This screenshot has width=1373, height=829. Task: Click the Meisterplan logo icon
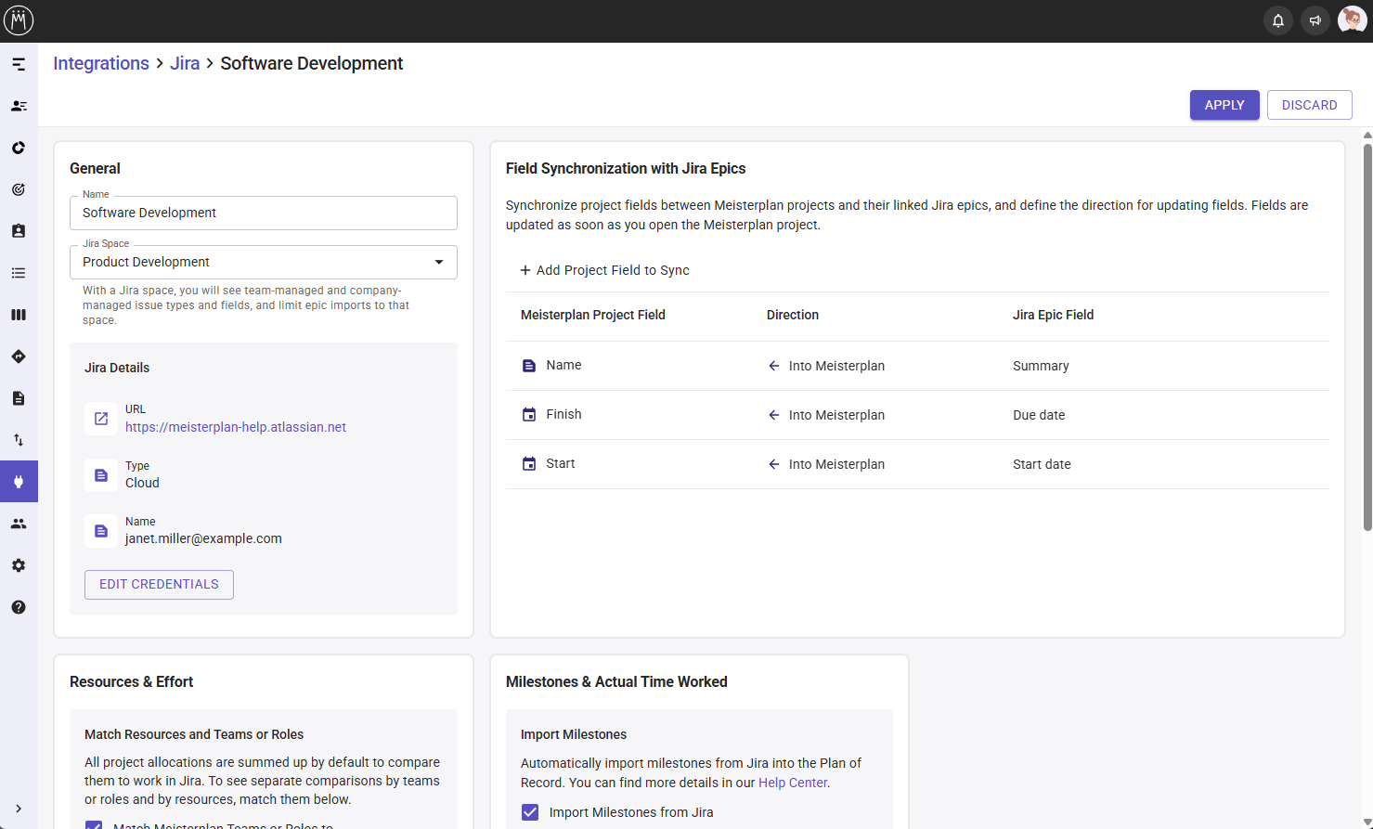(x=19, y=19)
